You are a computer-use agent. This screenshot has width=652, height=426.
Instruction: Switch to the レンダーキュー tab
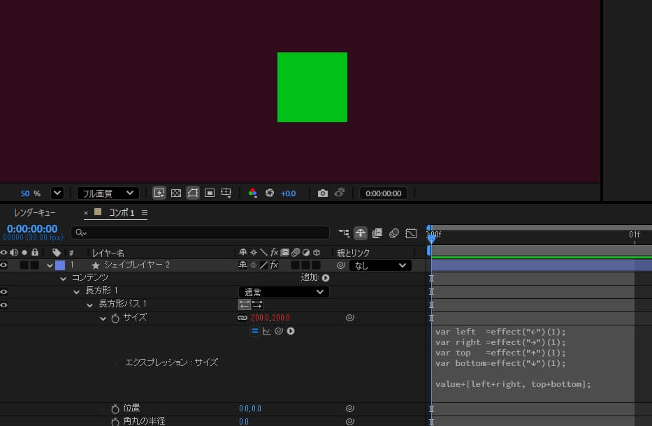[x=35, y=212]
